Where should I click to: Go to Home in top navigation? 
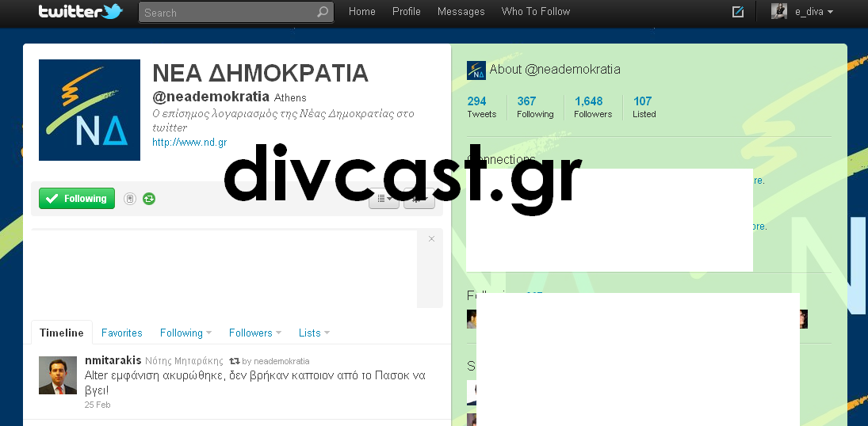point(361,12)
